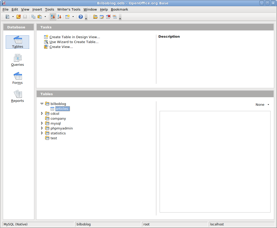This screenshot has height=228, width=277.
Task: Open the Help menu
Action: pos(104,9)
